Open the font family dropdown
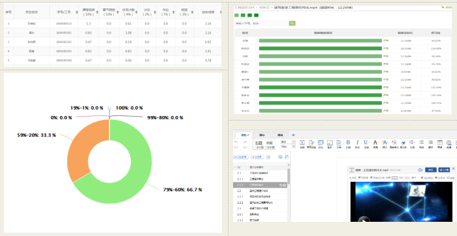Screen dimensions: 457x236 (288, 142)
